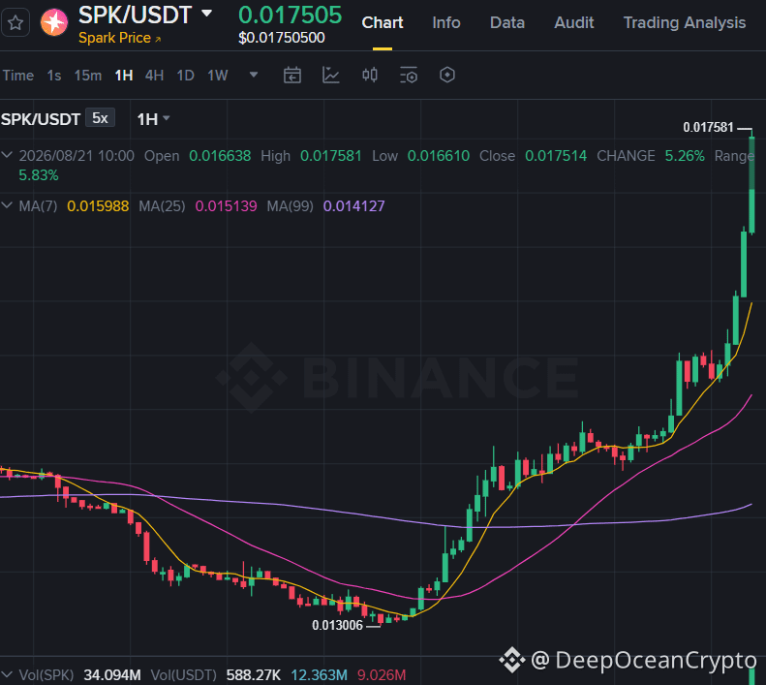Image resolution: width=766 pixels, height=685 pixels.
Task: Switch to the Info tab
Action: [x=446, y=22]
